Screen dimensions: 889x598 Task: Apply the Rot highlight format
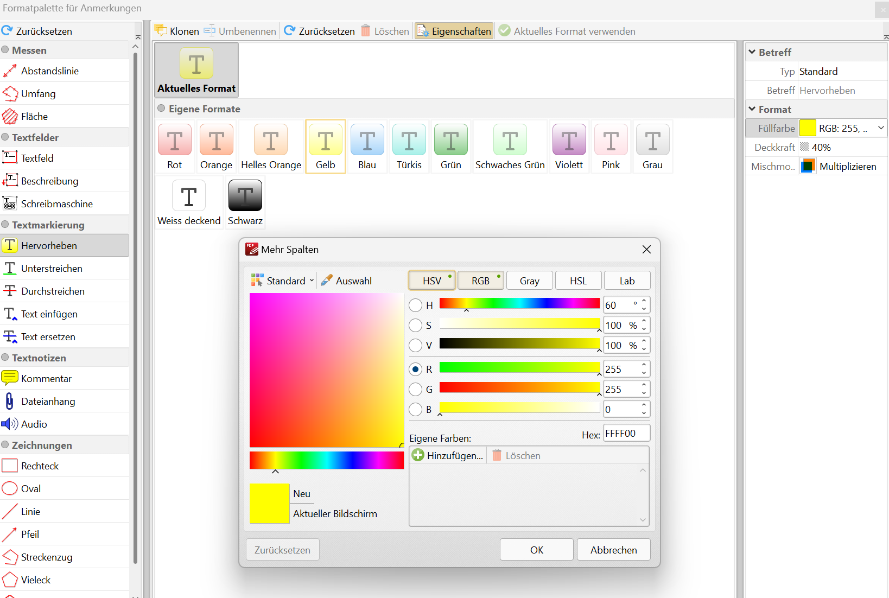(175, 147)
